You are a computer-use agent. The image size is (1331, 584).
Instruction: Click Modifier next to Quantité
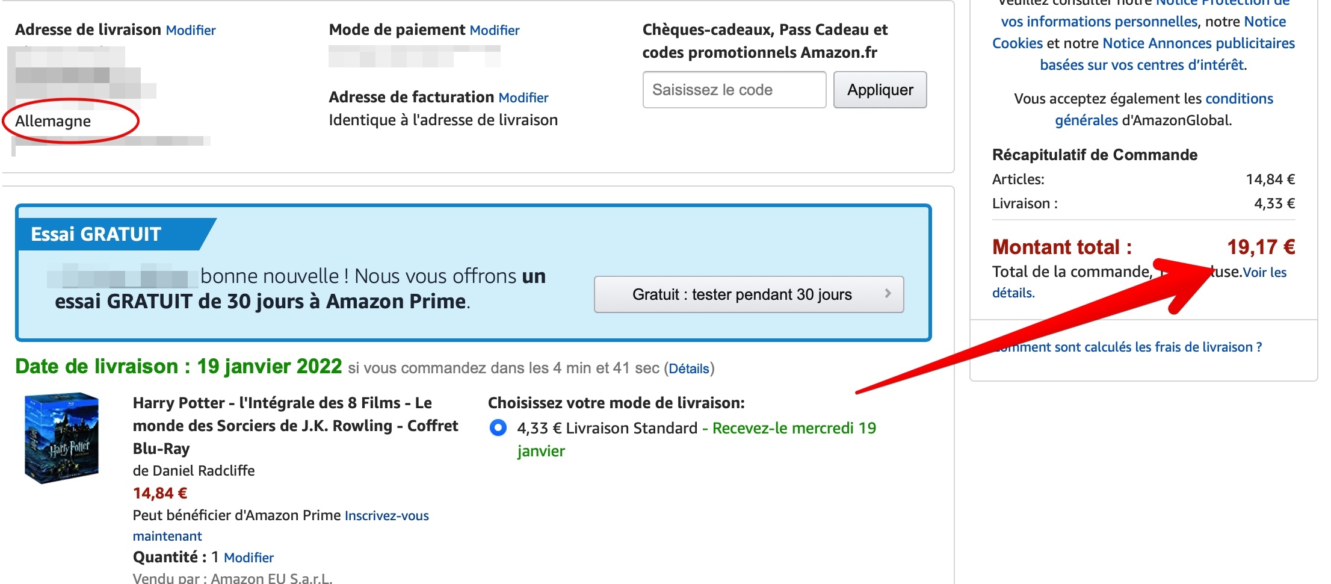pos(249,558)
